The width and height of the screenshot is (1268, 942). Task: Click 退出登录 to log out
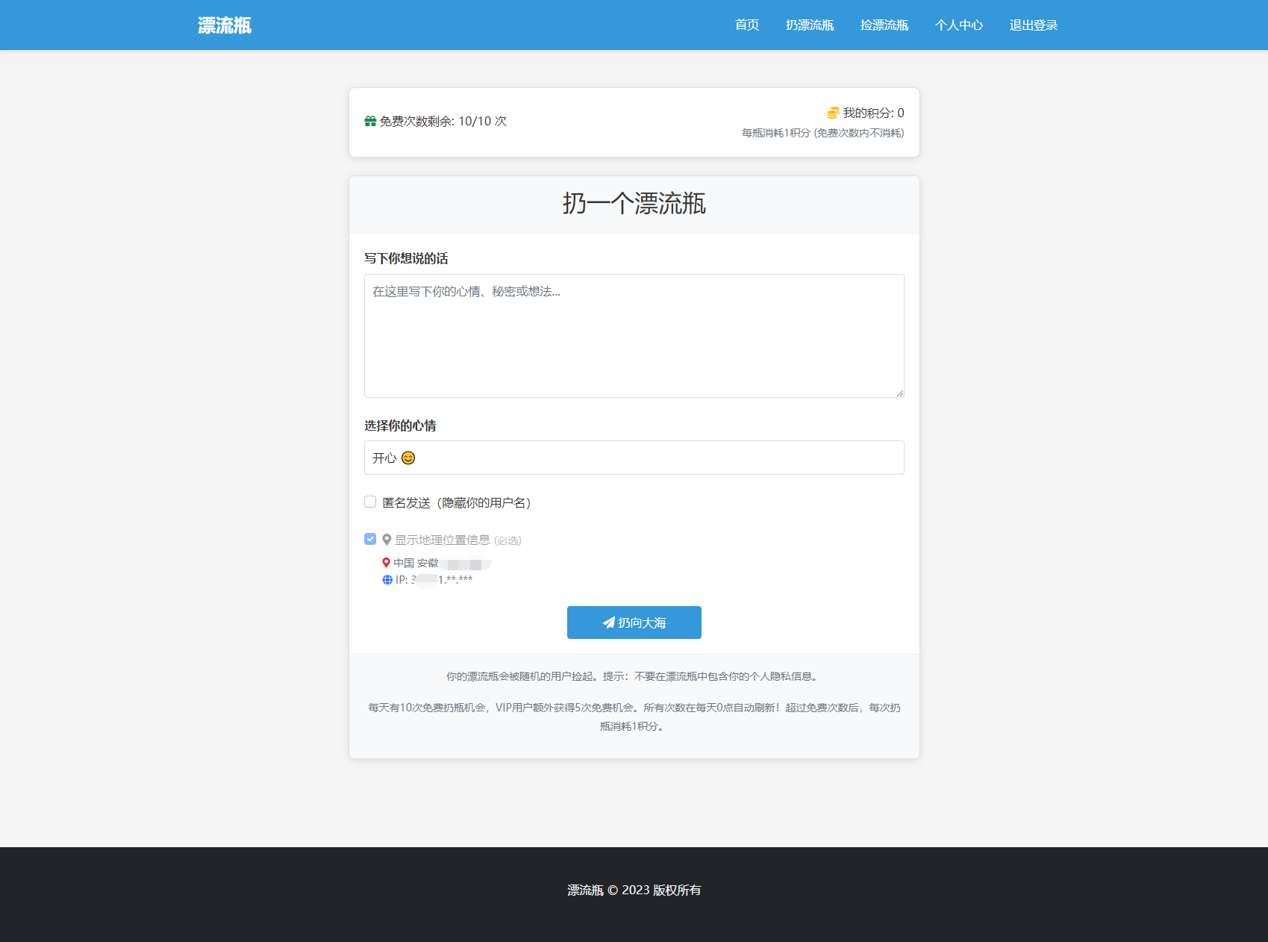click(x=1033, y=25)
